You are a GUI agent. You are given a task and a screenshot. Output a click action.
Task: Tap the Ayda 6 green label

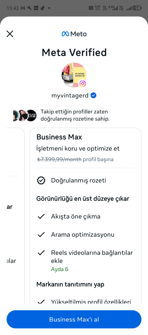coord(60,269)
